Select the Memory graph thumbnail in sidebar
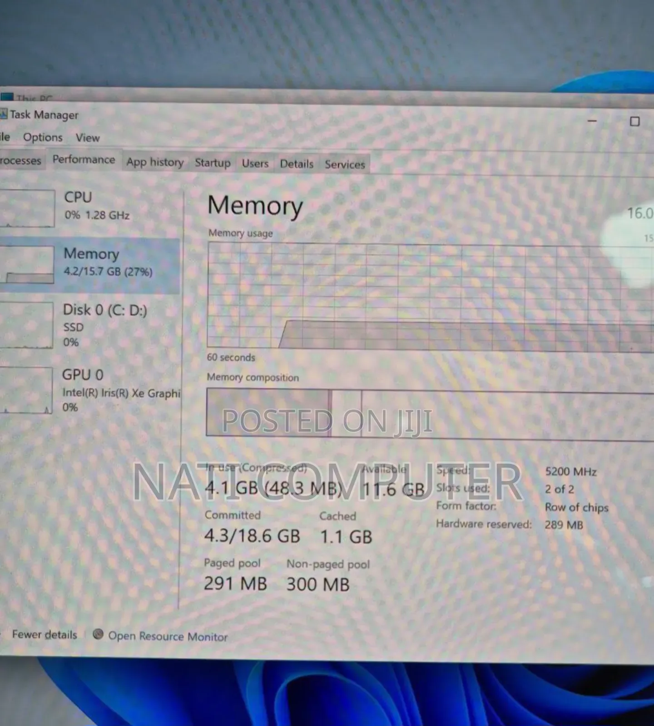The height and width of the screenshot is (726, 654). tap(27, 265)
